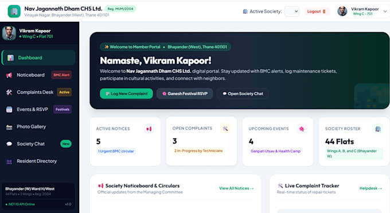Screen dimensions: 390x213
Task: Click the Active badge on Complaints Desk
Action: point(64,92)
